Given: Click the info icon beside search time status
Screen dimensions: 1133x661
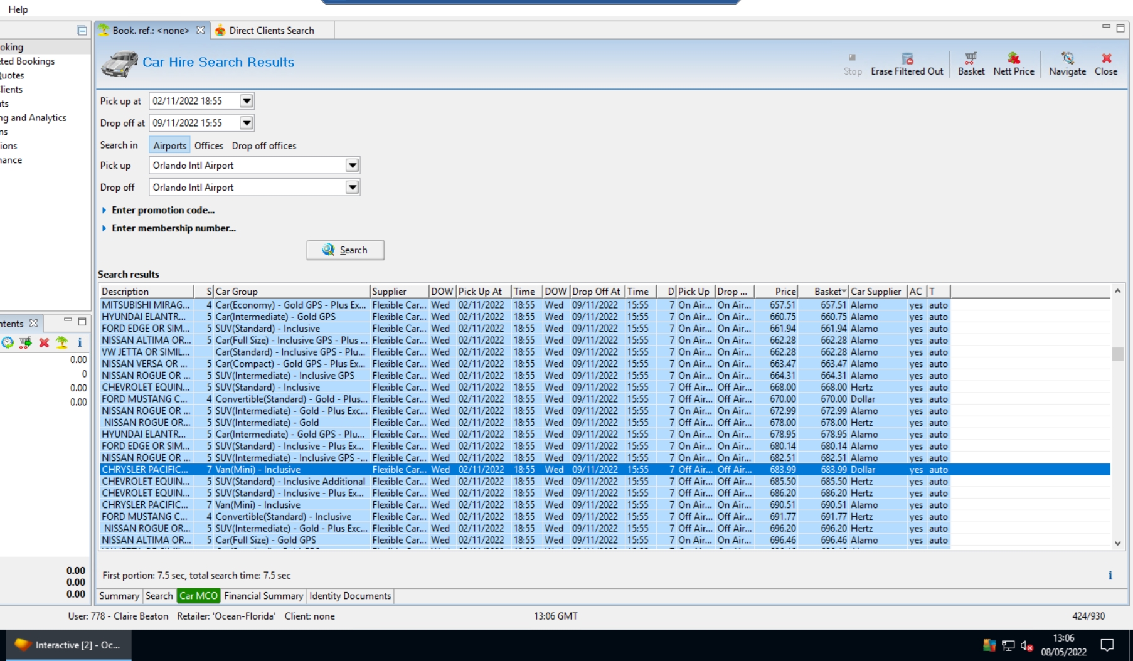Looking at the screenshot, I should (1110, 576).
